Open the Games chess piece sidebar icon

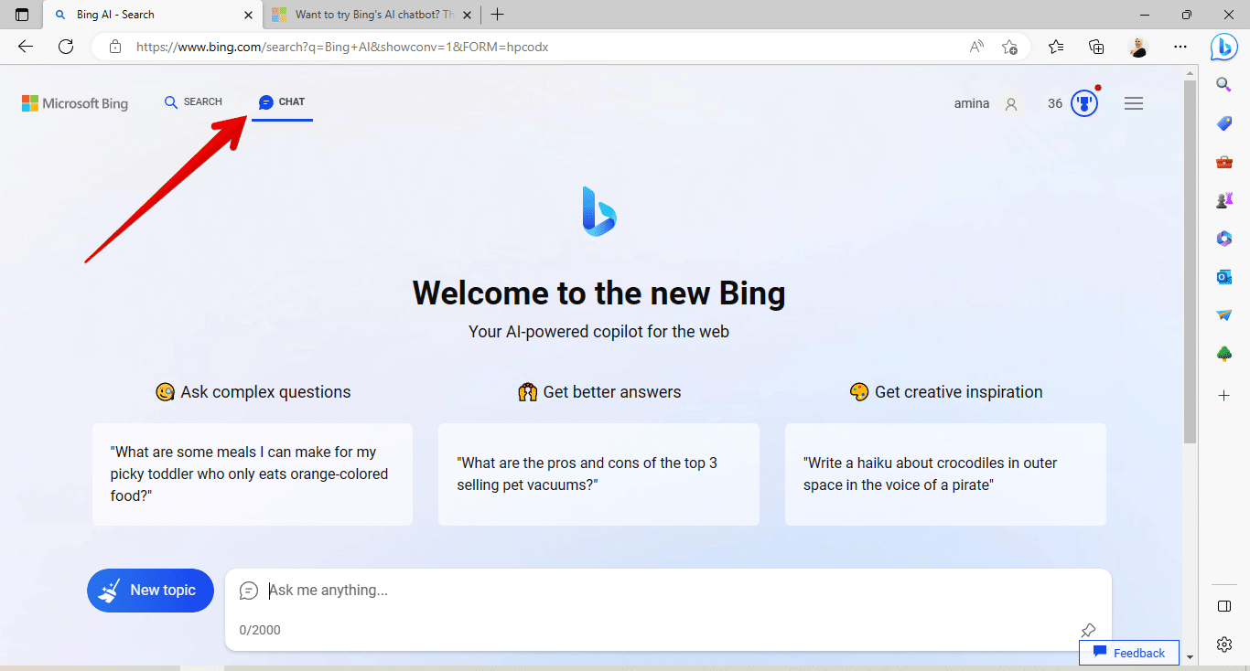[1224, 199]
